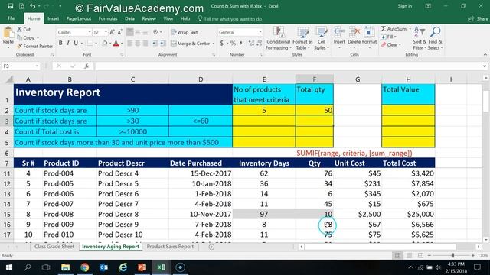Screen dimensions: 490x275
Task: Toggle Italic formatting
Action: [68, 43]
